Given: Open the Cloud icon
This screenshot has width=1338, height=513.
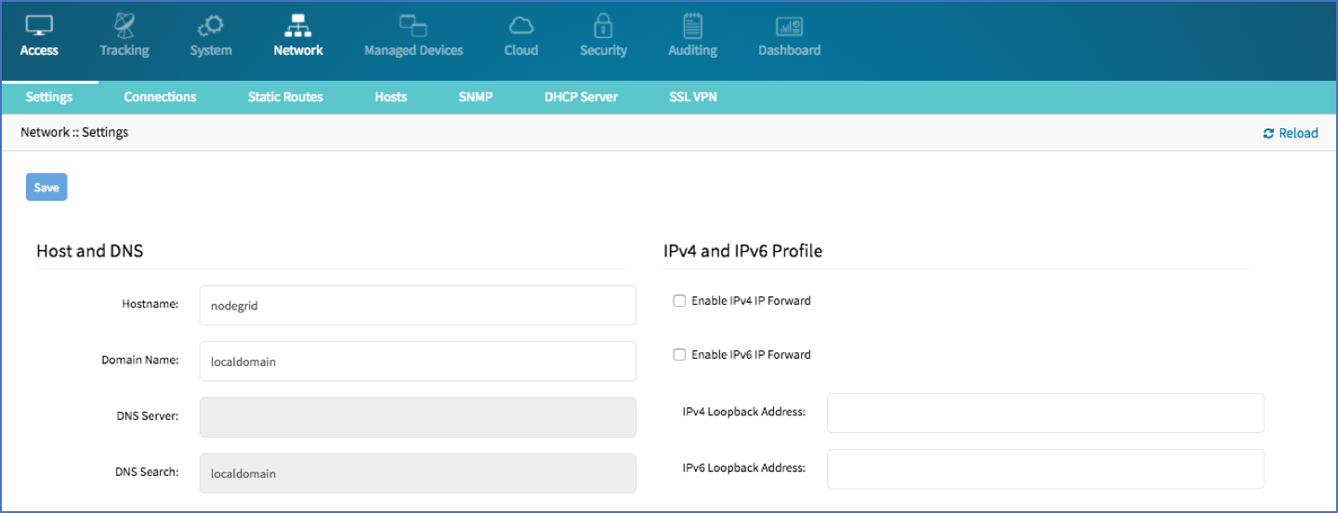Looking at the screenshot, I should pos(521,25).
